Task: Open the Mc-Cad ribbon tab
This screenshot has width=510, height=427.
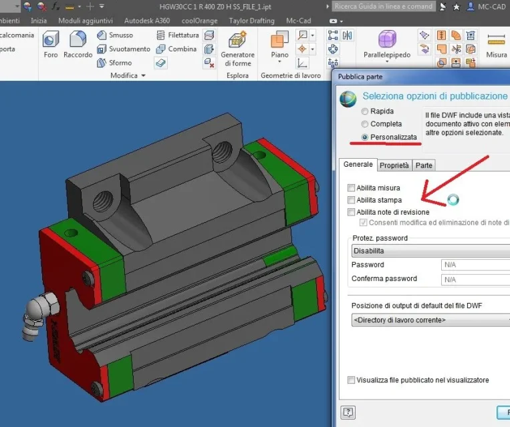Action: [x=299, y=21]
